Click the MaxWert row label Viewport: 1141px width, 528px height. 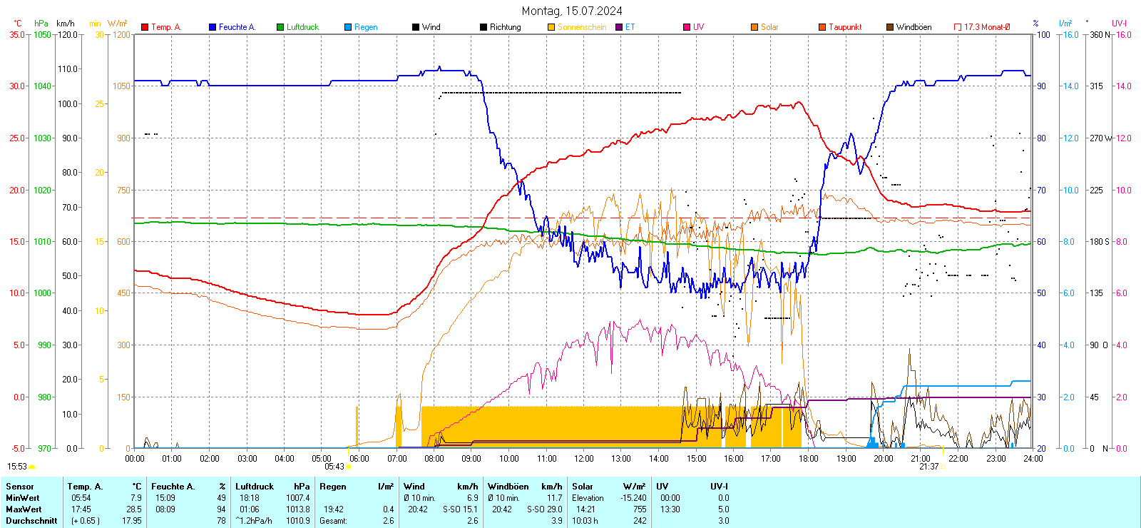pos(24,509)
